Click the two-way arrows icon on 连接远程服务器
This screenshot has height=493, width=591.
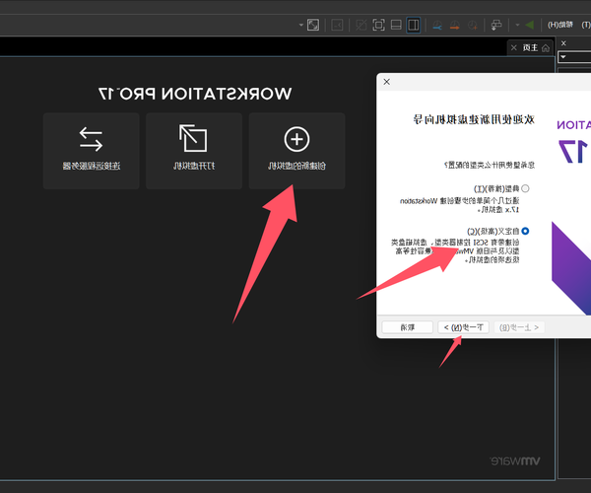(91, 139)
